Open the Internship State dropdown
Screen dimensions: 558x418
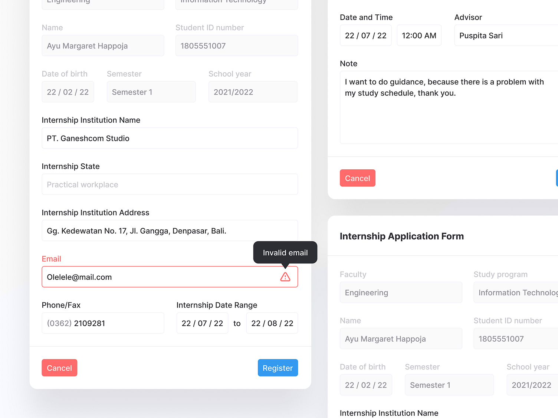(170, 184)
